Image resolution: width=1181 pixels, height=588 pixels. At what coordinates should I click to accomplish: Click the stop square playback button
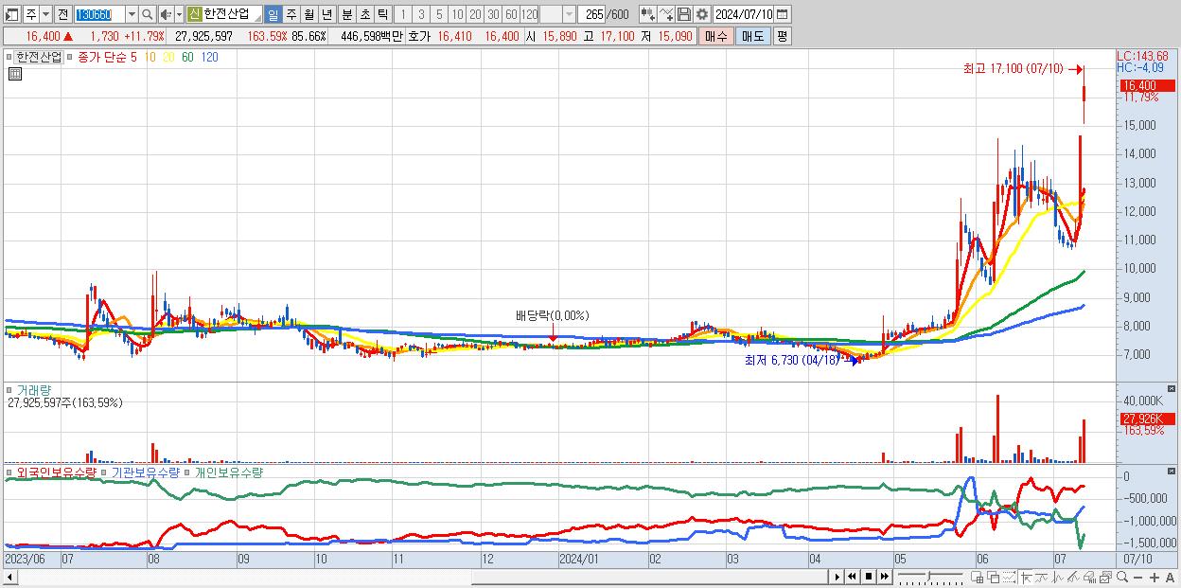click(869, 577)
